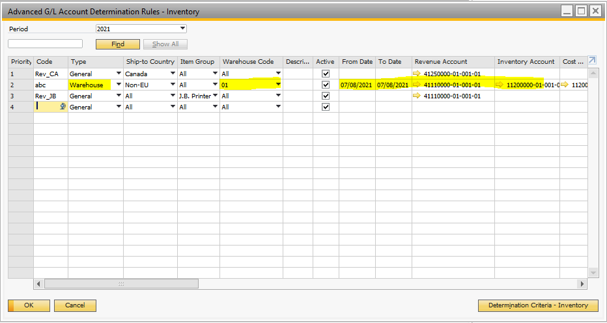Click the Type column header
This screenshot has height=323, width=607.
(x=96, y=62)
